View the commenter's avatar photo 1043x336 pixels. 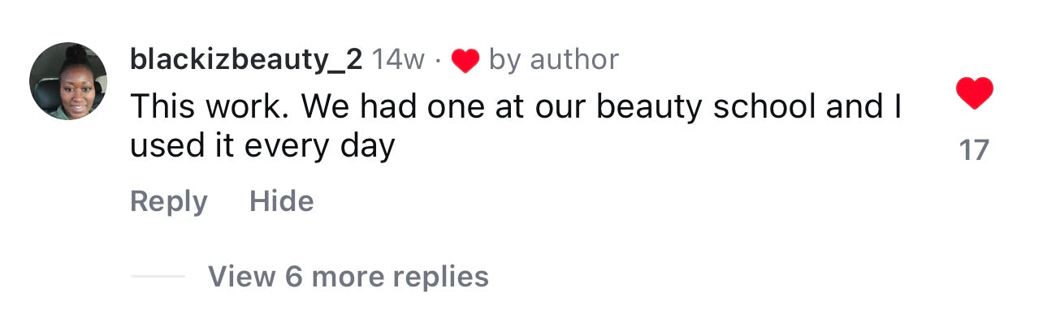pyautogui.click(x=68, y=82)
